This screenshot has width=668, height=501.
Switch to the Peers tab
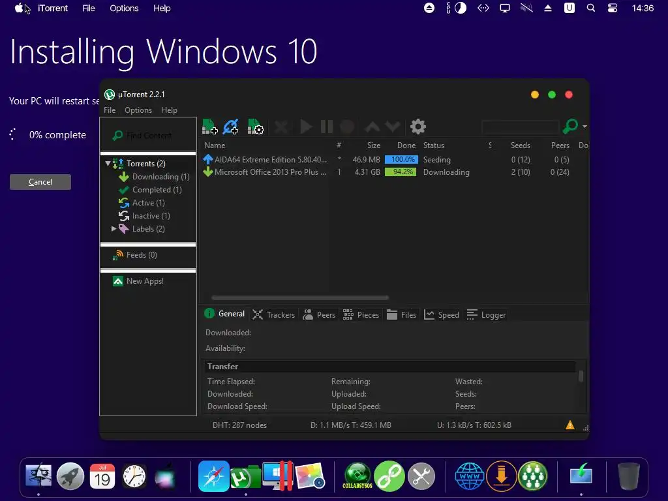tap(319, 315)
